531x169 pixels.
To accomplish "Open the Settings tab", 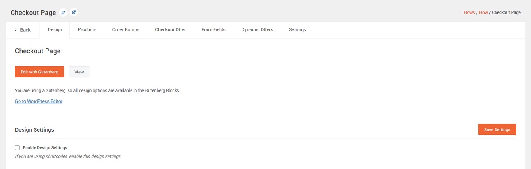I will tap(297, 30).
